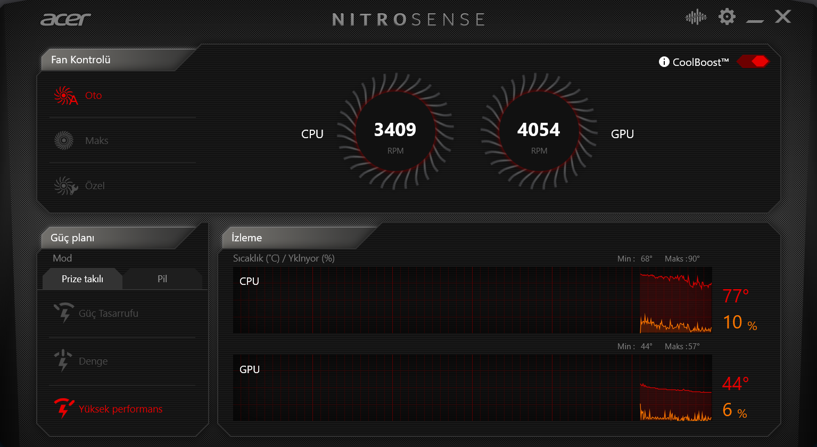This screenshot has height=447, width=817.
Task: Click the Acer logo
Action: coord(65,19)
